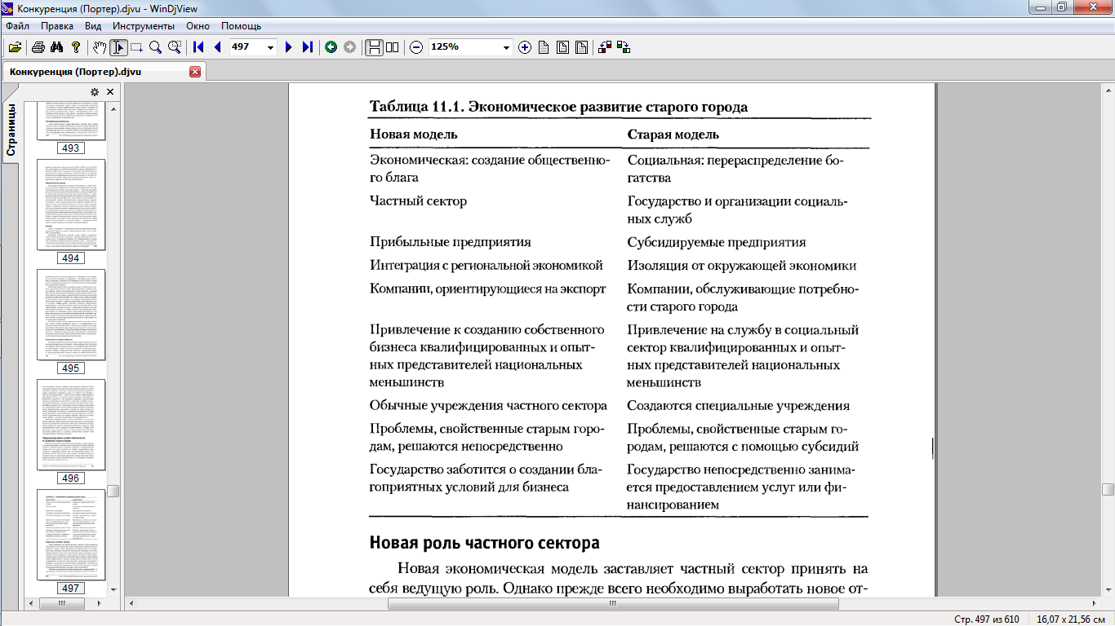1115x626 pixels.
Task: Open the 125% zoom level dropdown
Action: coord(506,47)
